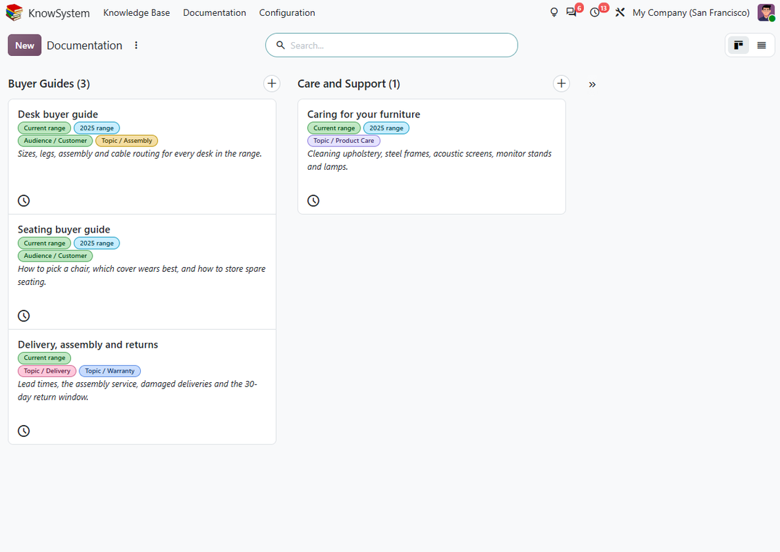Viewport: 780px width, 552px height.
Task: Click the Documentation breadcrumb title
Action: [85, 46]
